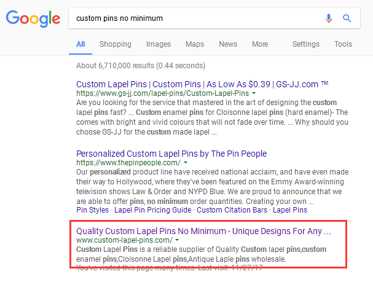Open the News tab

tap(228, 44)
